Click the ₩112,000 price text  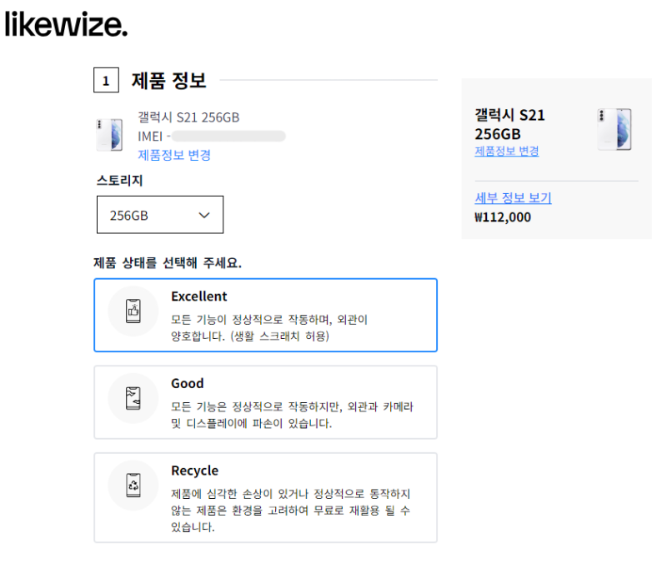503,217
